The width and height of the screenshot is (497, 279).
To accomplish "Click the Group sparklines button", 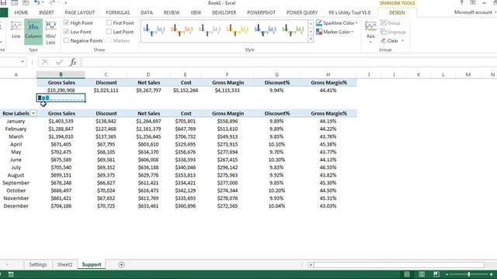I will coord(390,23).
